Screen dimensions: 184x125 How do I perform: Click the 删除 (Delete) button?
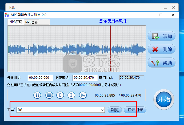click(162, 49)
